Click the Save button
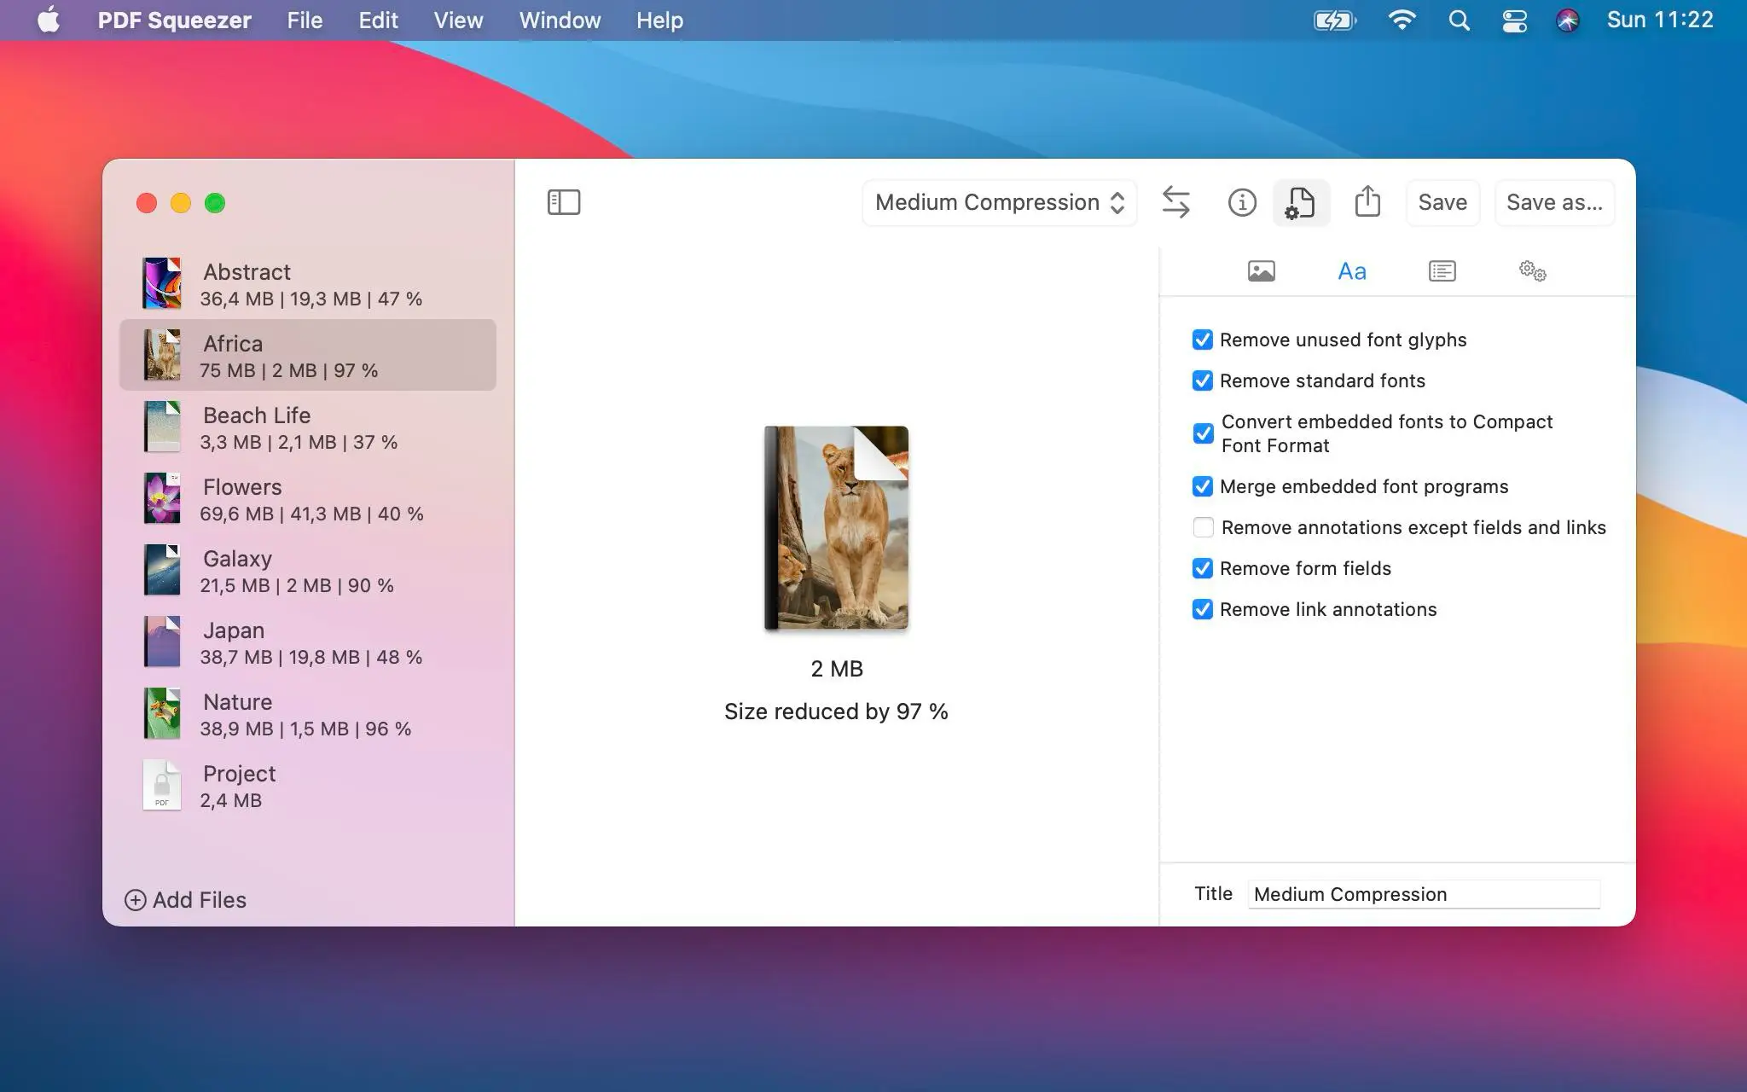1747x1092 pixels. click(1442, 202)
